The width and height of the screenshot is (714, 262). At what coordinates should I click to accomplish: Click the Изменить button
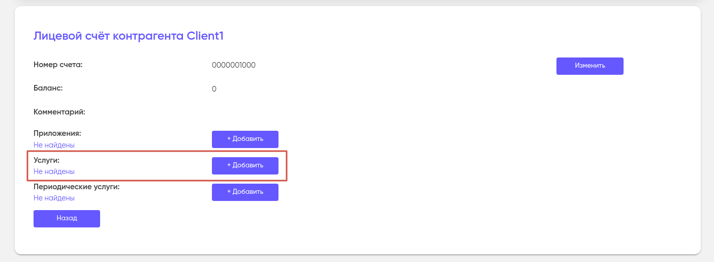click(x=589, y=66)
